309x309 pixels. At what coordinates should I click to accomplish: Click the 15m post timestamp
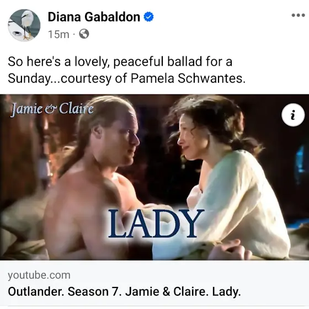tap(58, 34)
